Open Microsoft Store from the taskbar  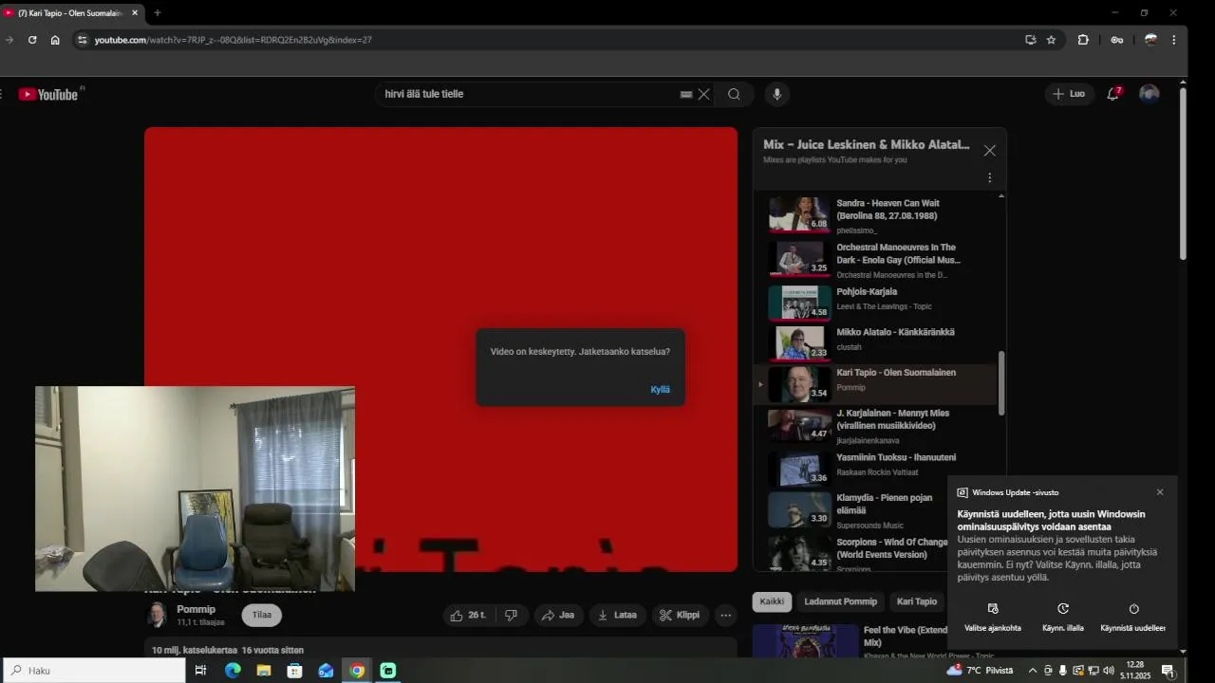pyautogui.click(x=295, y=671)
